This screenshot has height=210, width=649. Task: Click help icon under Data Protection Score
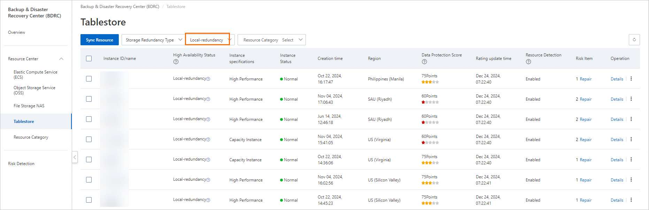(x=424, y=62)
